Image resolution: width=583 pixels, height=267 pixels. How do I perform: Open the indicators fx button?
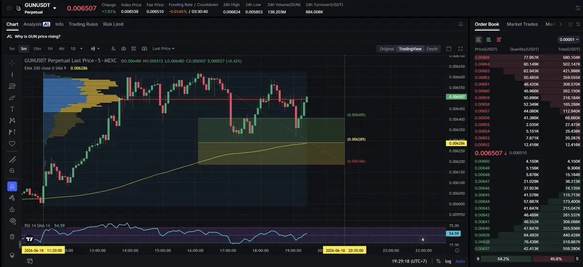point(113,48)
